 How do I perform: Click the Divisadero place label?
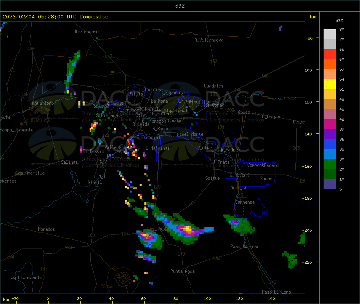(86, 32)
